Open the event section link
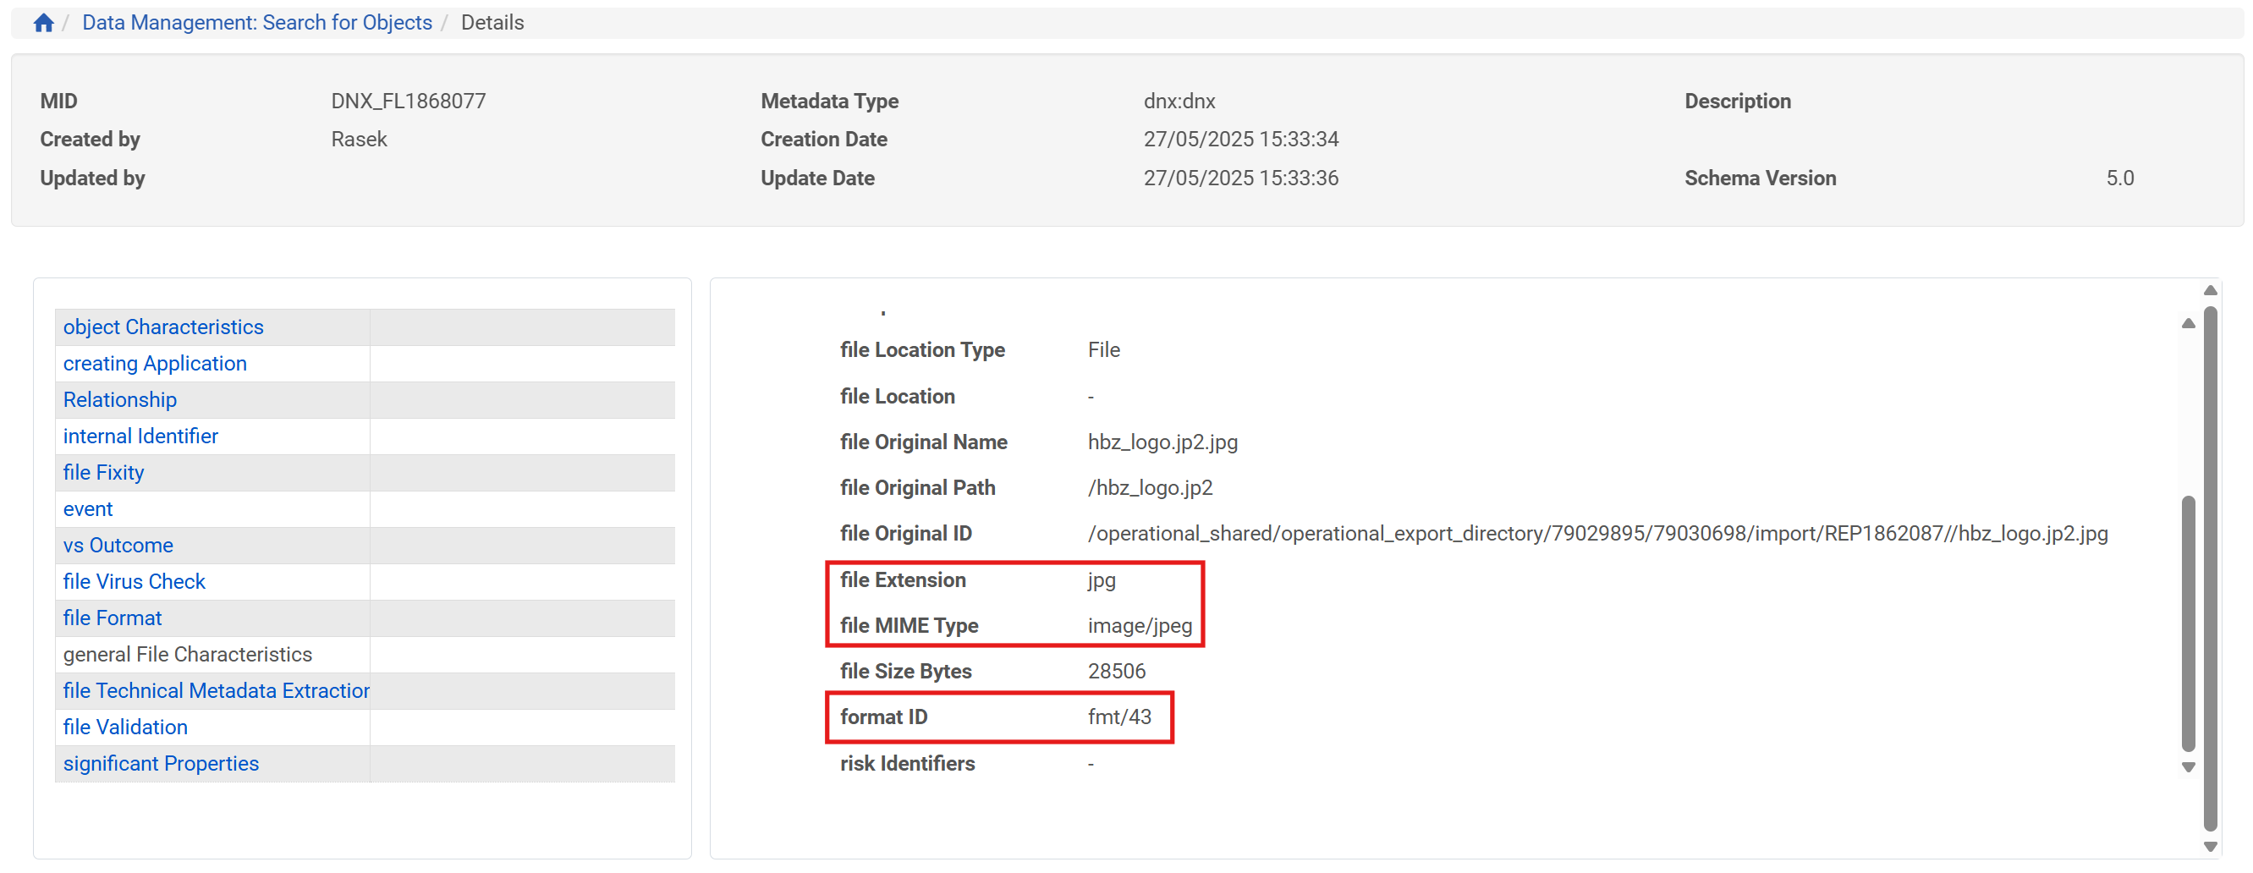 point(87,509)
